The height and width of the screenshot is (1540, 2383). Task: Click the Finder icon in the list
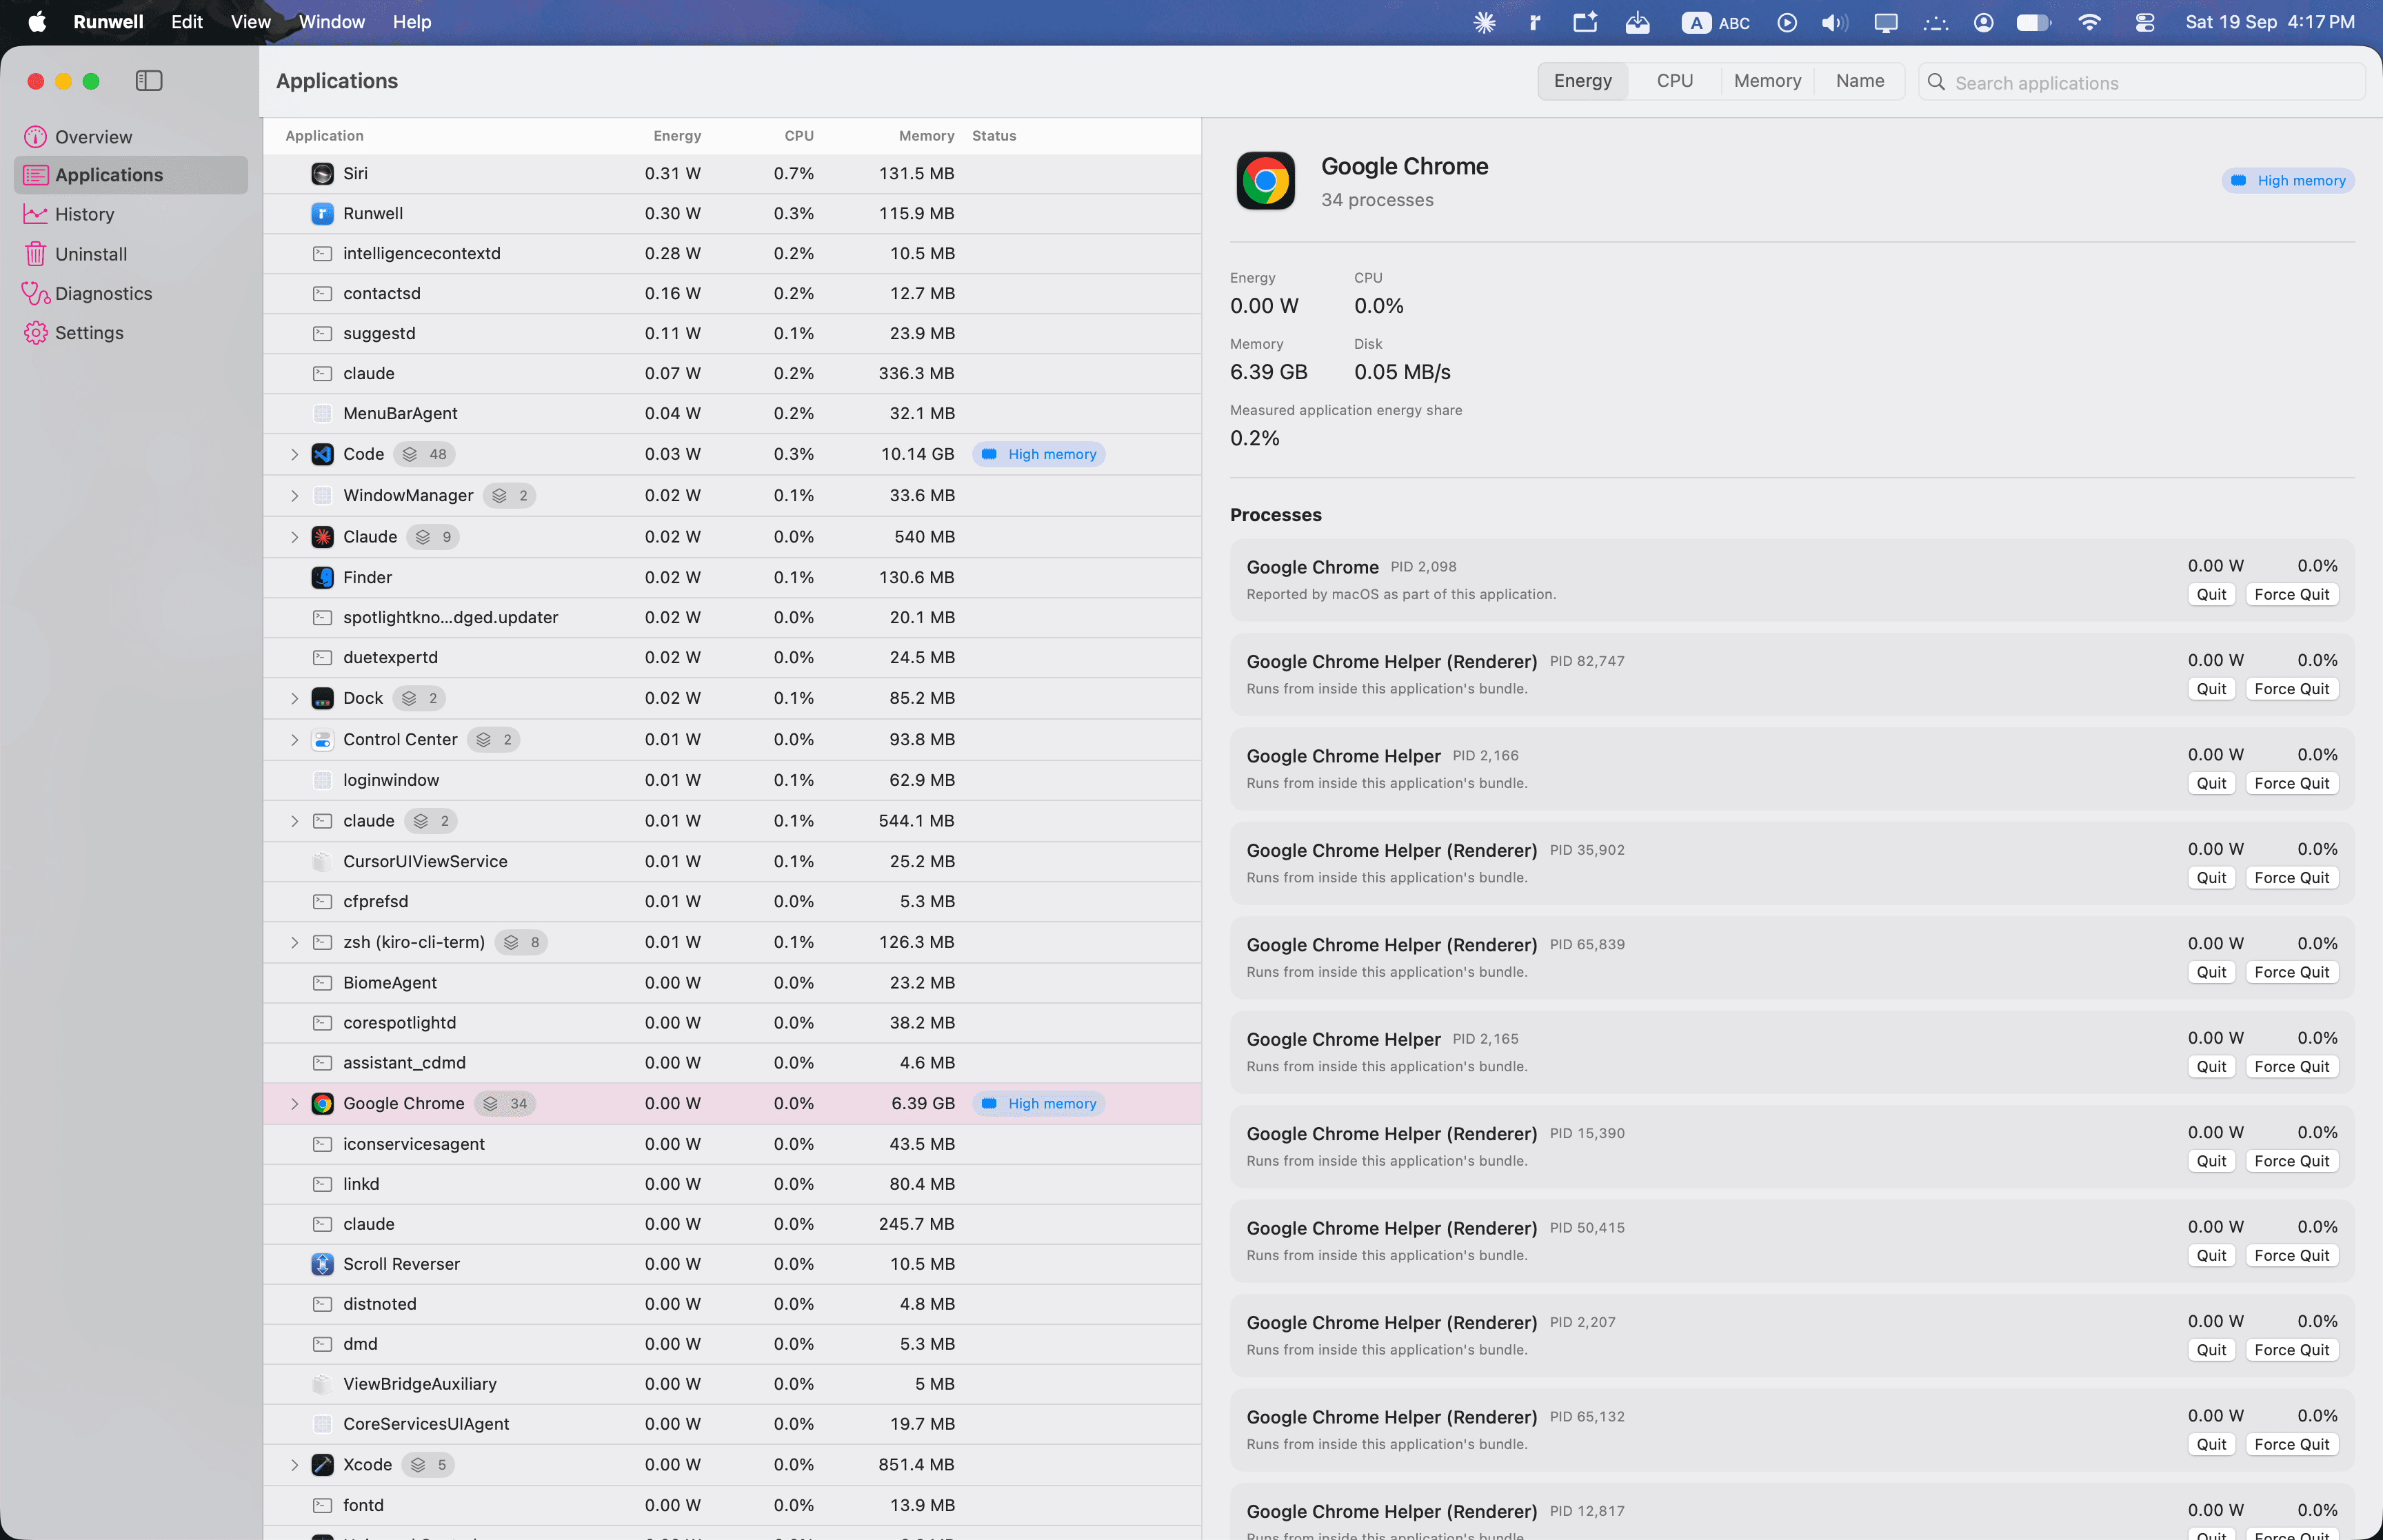[x=322, y=578]
